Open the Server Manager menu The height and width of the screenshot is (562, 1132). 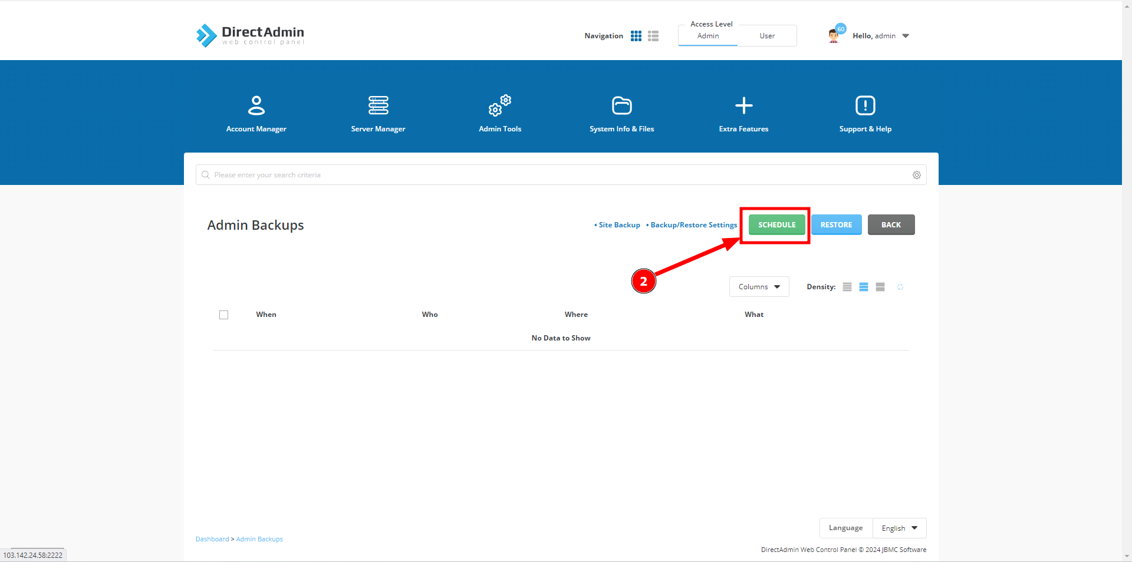tap(378, 114)
